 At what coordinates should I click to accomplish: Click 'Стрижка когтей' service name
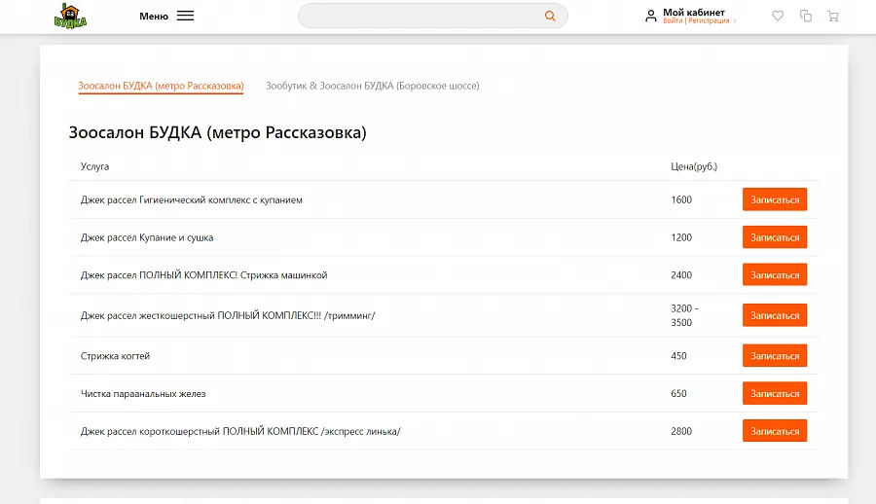click(115, 356)
